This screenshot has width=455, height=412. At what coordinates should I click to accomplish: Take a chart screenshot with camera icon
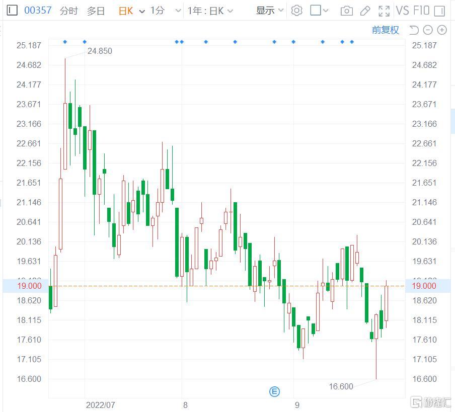346,11
